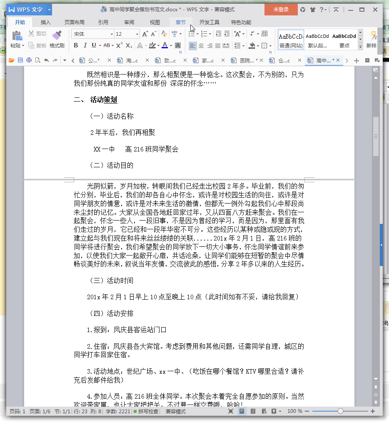Click the distributed alignment icon

[226, 46]
